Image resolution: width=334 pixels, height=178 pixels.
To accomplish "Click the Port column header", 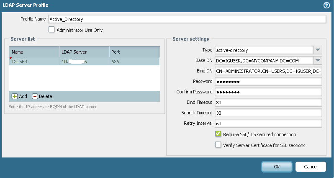I will [134, 52].
